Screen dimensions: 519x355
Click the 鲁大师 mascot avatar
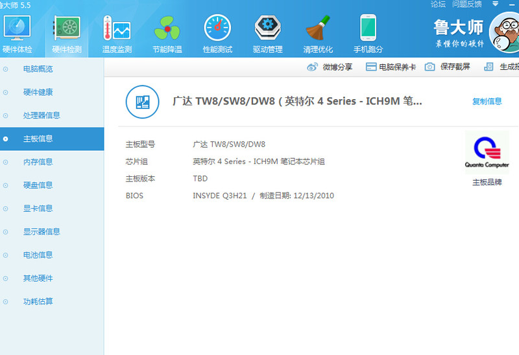point(505,32)
